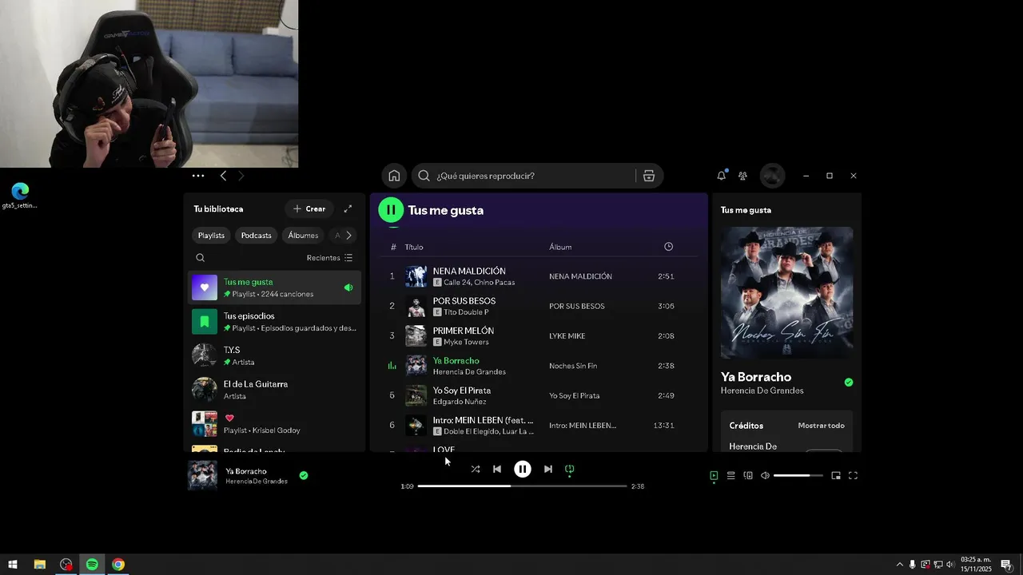Select the Yo Soy El Pirata track
The image size is (1023, 575).
pyautogui.click(x=539, y=395)
